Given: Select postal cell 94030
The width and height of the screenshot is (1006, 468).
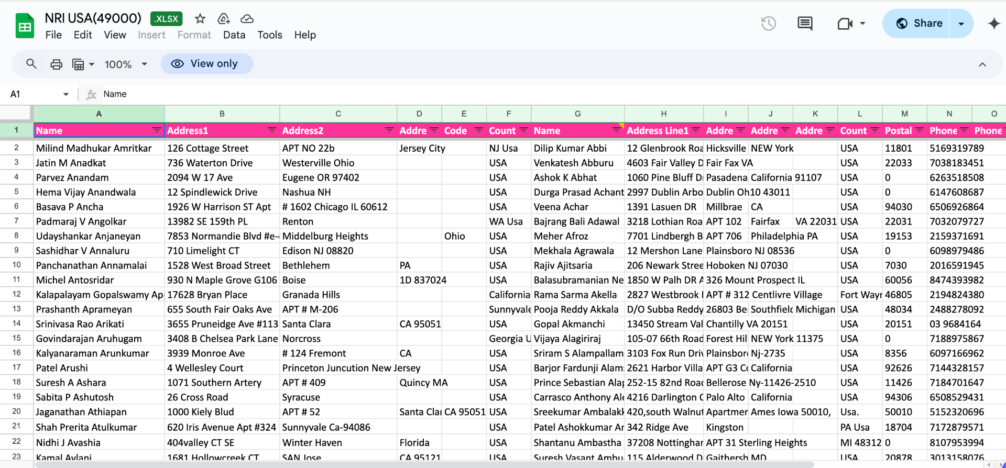Looking at the screenshot, I should (x=904, y=207).
